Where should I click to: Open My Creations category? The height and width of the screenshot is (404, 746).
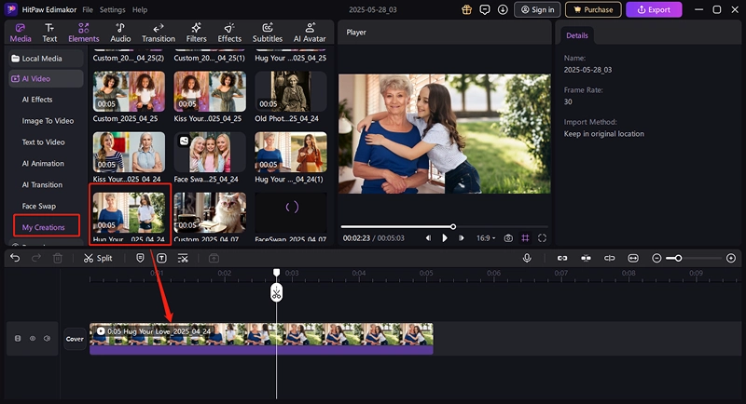[43, 227]
